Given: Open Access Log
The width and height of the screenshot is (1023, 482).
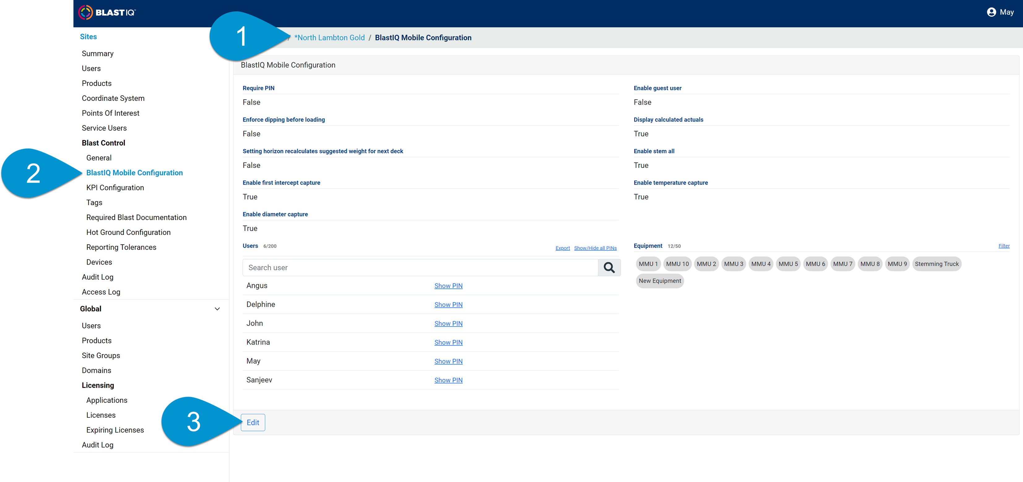Looking at the screenshot, I should click(101, 292).
